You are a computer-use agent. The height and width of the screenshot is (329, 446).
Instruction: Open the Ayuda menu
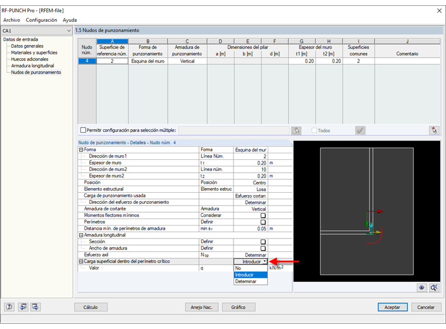pos(70,20)
